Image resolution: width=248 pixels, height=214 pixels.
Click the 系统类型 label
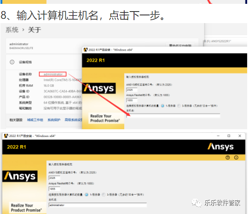coord(25,103)
